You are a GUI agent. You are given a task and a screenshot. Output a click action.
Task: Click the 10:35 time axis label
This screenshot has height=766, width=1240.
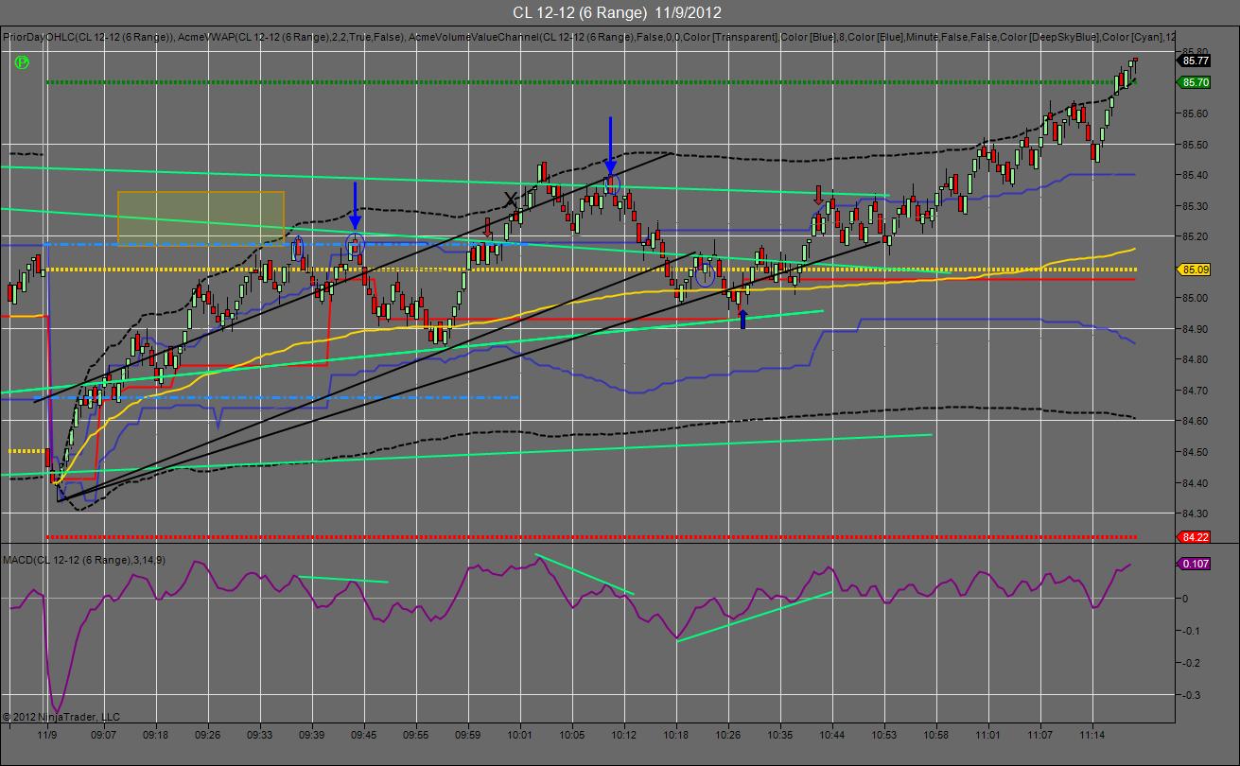780,734
